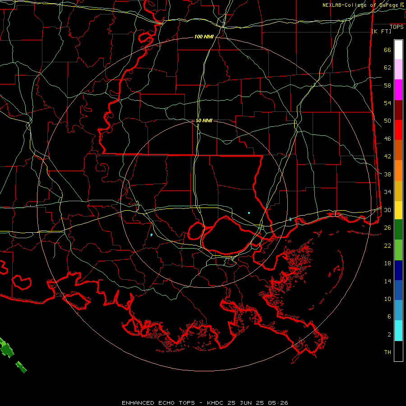This screenshot has height=406, width=406.
Task: Select the navy blue legend swatch
Action: coord(398,270)
